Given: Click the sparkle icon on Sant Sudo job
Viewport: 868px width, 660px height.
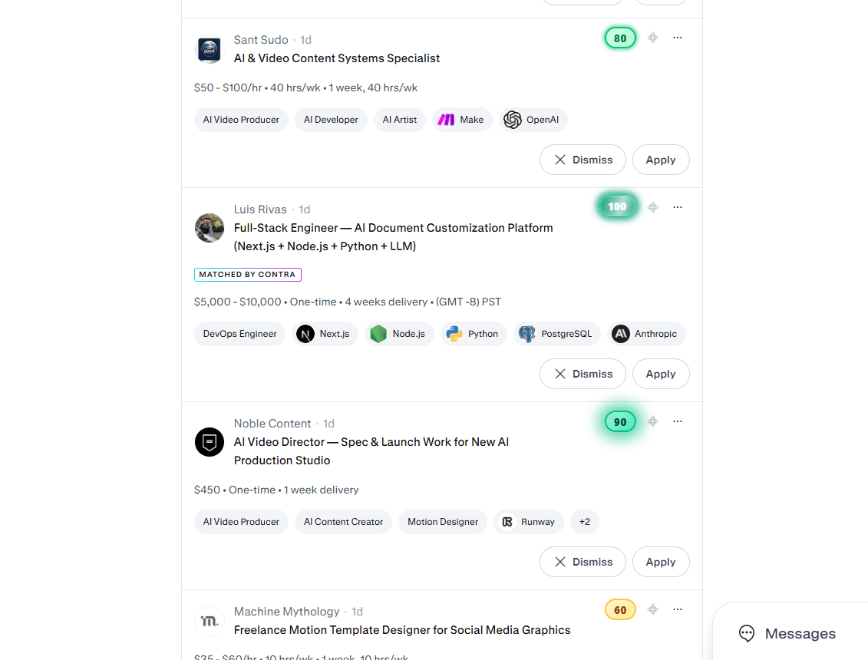Looking at the screenshot, I should tap(652, 38).
